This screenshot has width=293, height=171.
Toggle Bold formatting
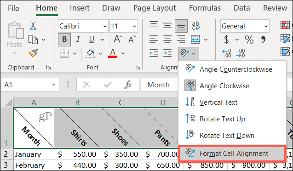64,40
